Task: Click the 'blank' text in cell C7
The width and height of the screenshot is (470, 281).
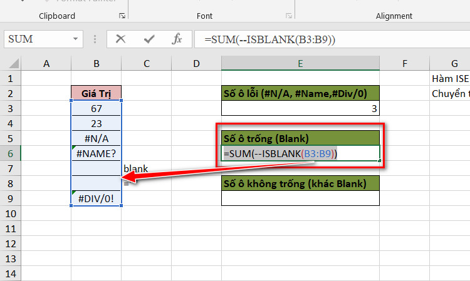Action: point(136,169)
